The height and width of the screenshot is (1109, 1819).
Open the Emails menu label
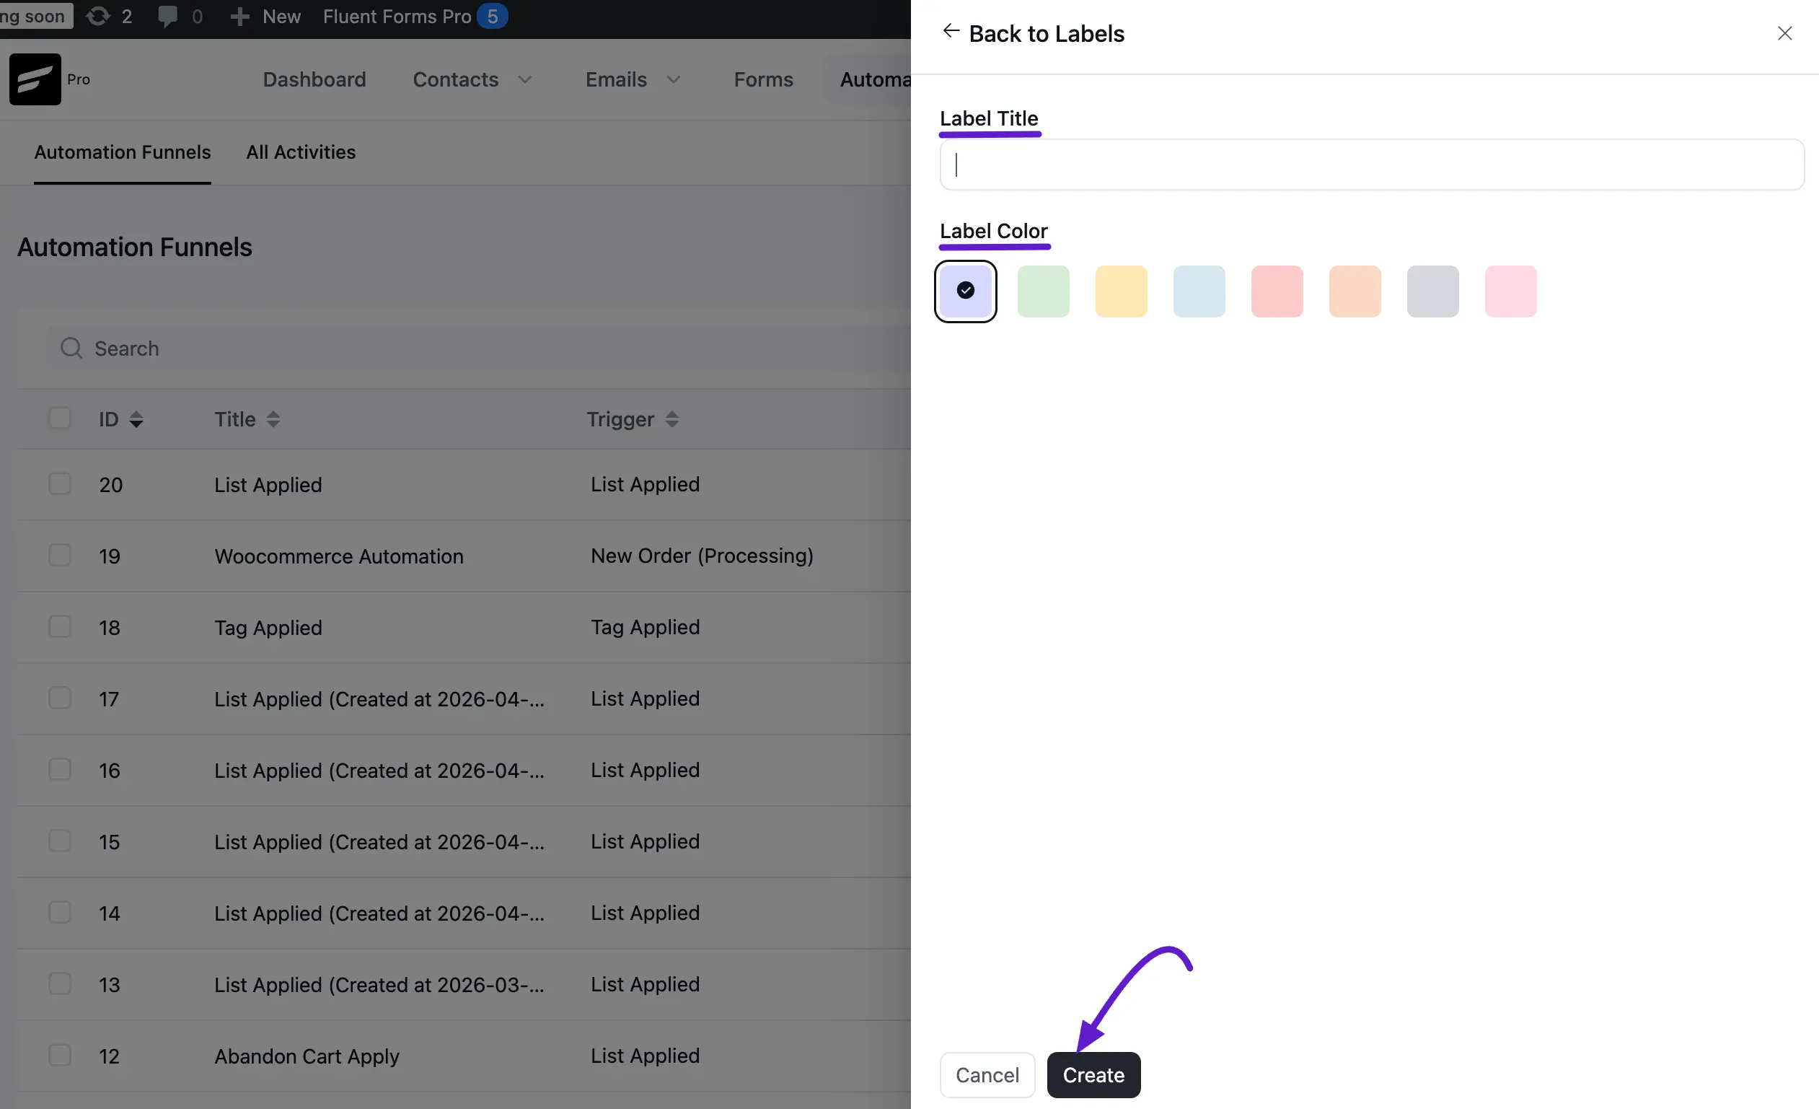coord(617,79)
